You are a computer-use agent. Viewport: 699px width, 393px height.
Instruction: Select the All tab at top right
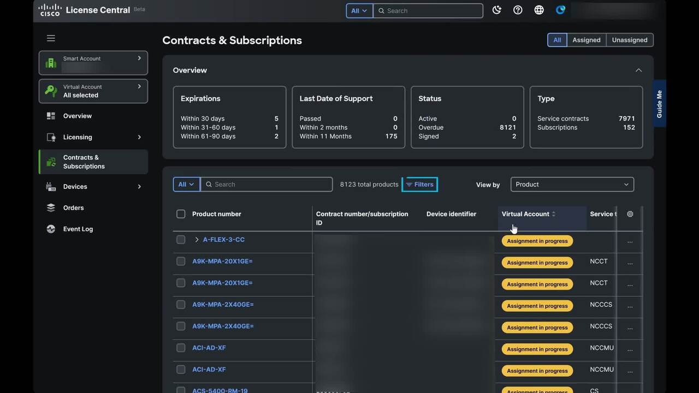(557, 40)
